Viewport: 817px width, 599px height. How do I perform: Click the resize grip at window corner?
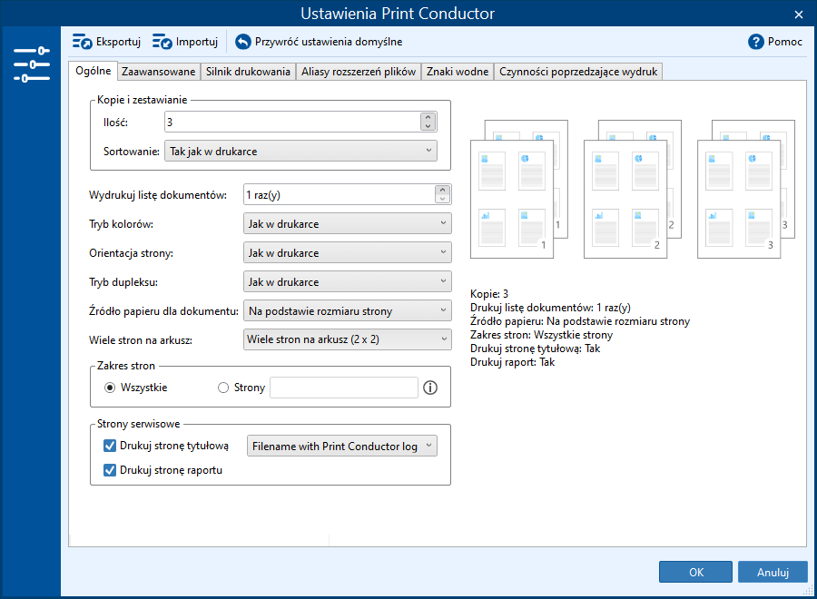coord(808,590)
